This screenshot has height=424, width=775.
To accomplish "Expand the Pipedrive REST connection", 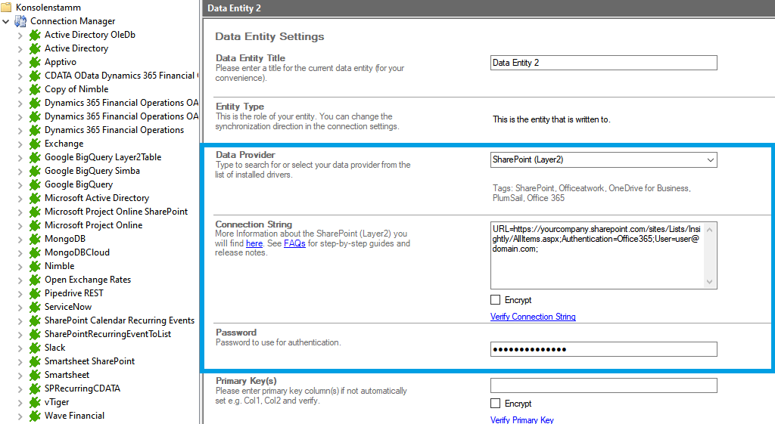I will pos(20,293).
